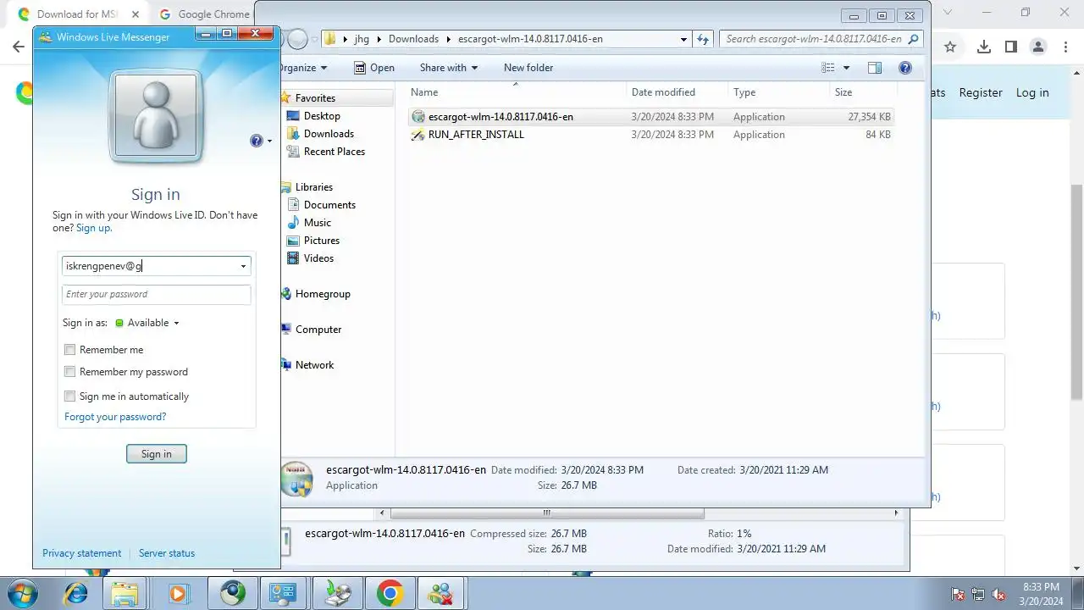This screenshot has width=1084, height=610.
Task: Click the Messenger help question mark icon
Action: (x=256, y=141)
